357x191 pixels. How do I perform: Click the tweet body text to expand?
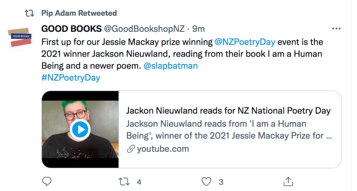pos(140,54)
